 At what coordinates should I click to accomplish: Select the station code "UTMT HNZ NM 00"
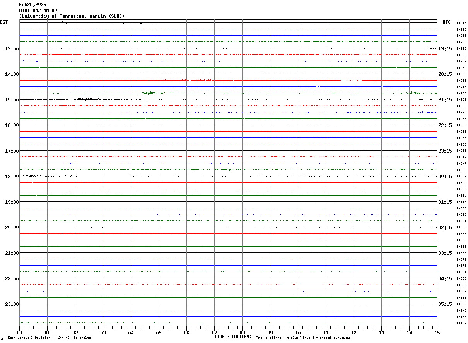[x=38, y=10]
